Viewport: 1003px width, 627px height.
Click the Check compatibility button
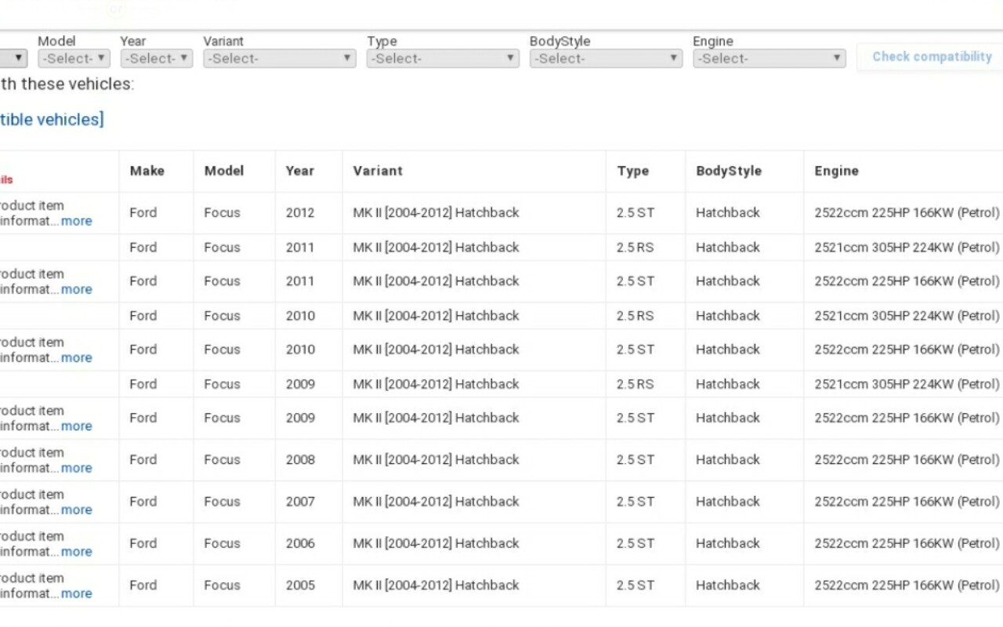coord(932,56)
